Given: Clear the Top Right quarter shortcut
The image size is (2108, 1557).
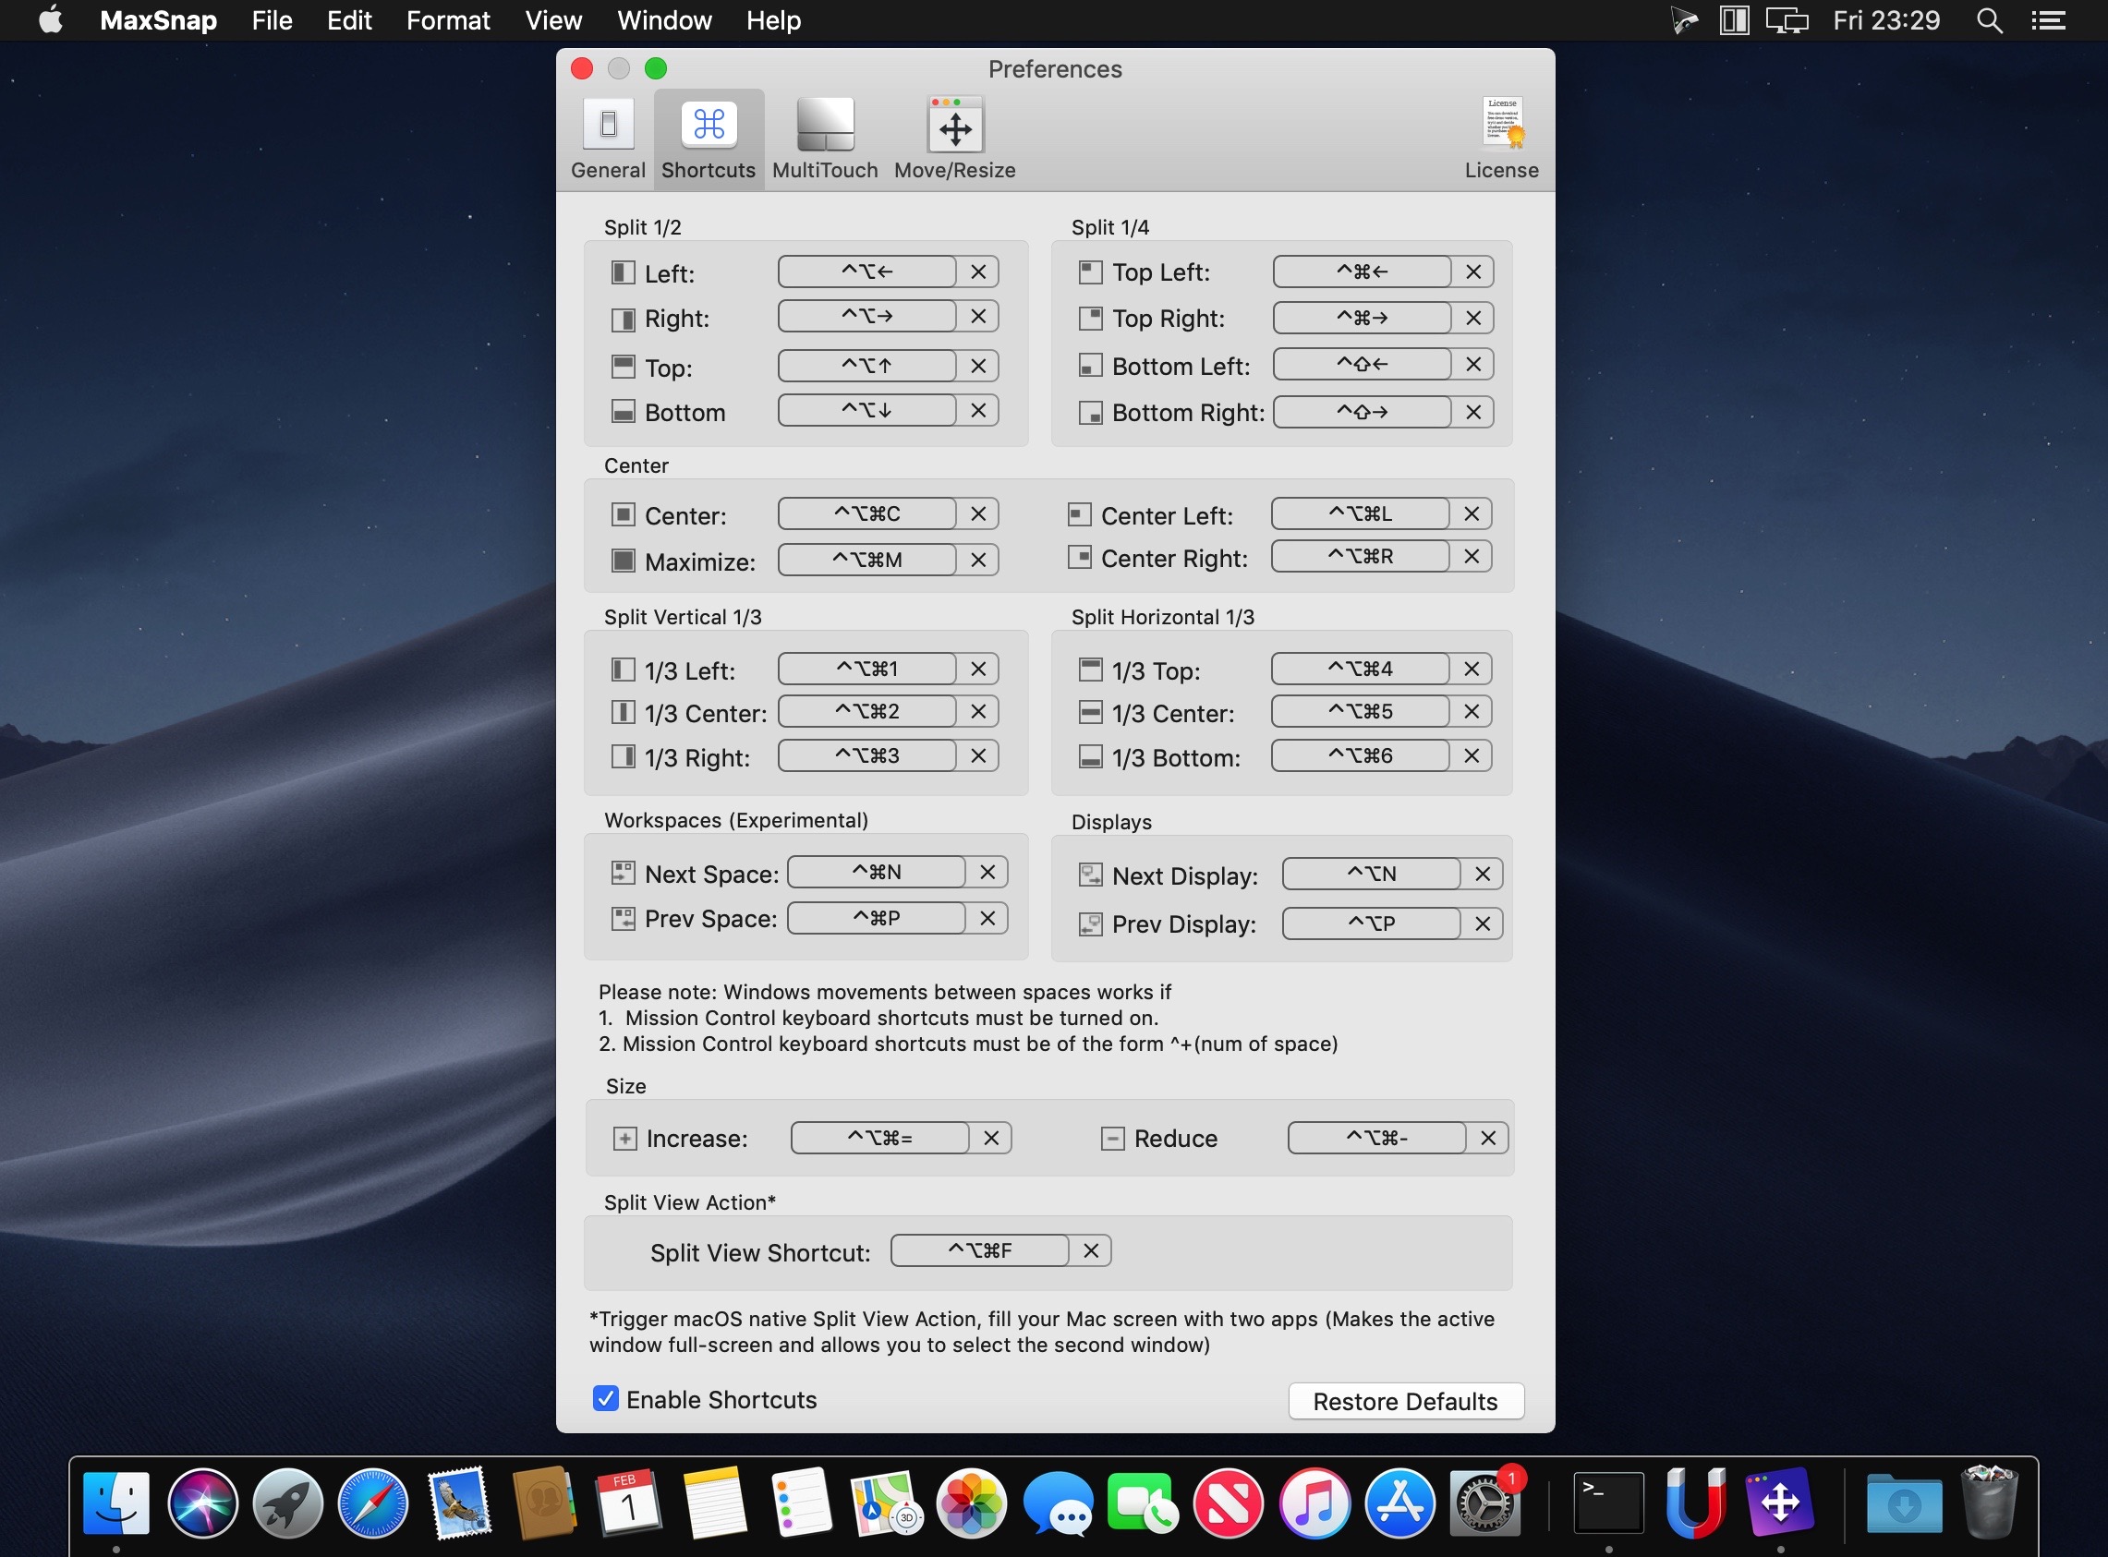Looking at the screenshot, I should coord(1472,319).
